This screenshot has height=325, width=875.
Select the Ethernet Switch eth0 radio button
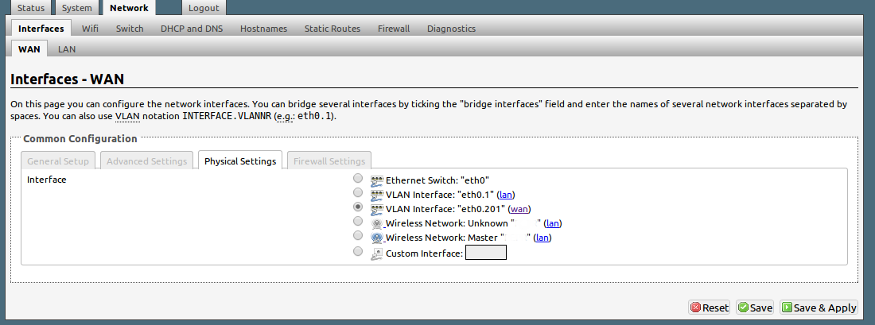click(x=358, y=179)
